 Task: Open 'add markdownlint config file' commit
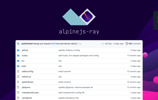click(x=71, y=93)
